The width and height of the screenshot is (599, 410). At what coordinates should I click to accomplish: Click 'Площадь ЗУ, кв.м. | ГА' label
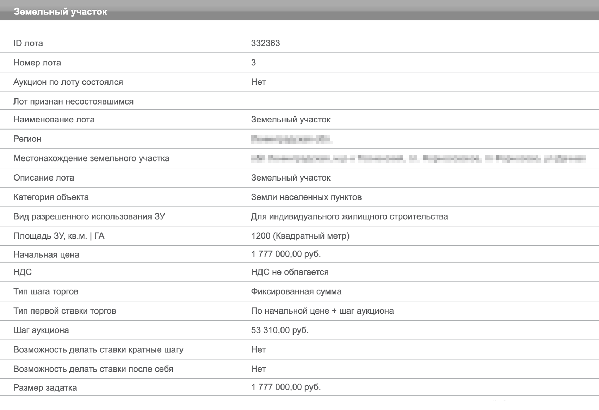59,236
